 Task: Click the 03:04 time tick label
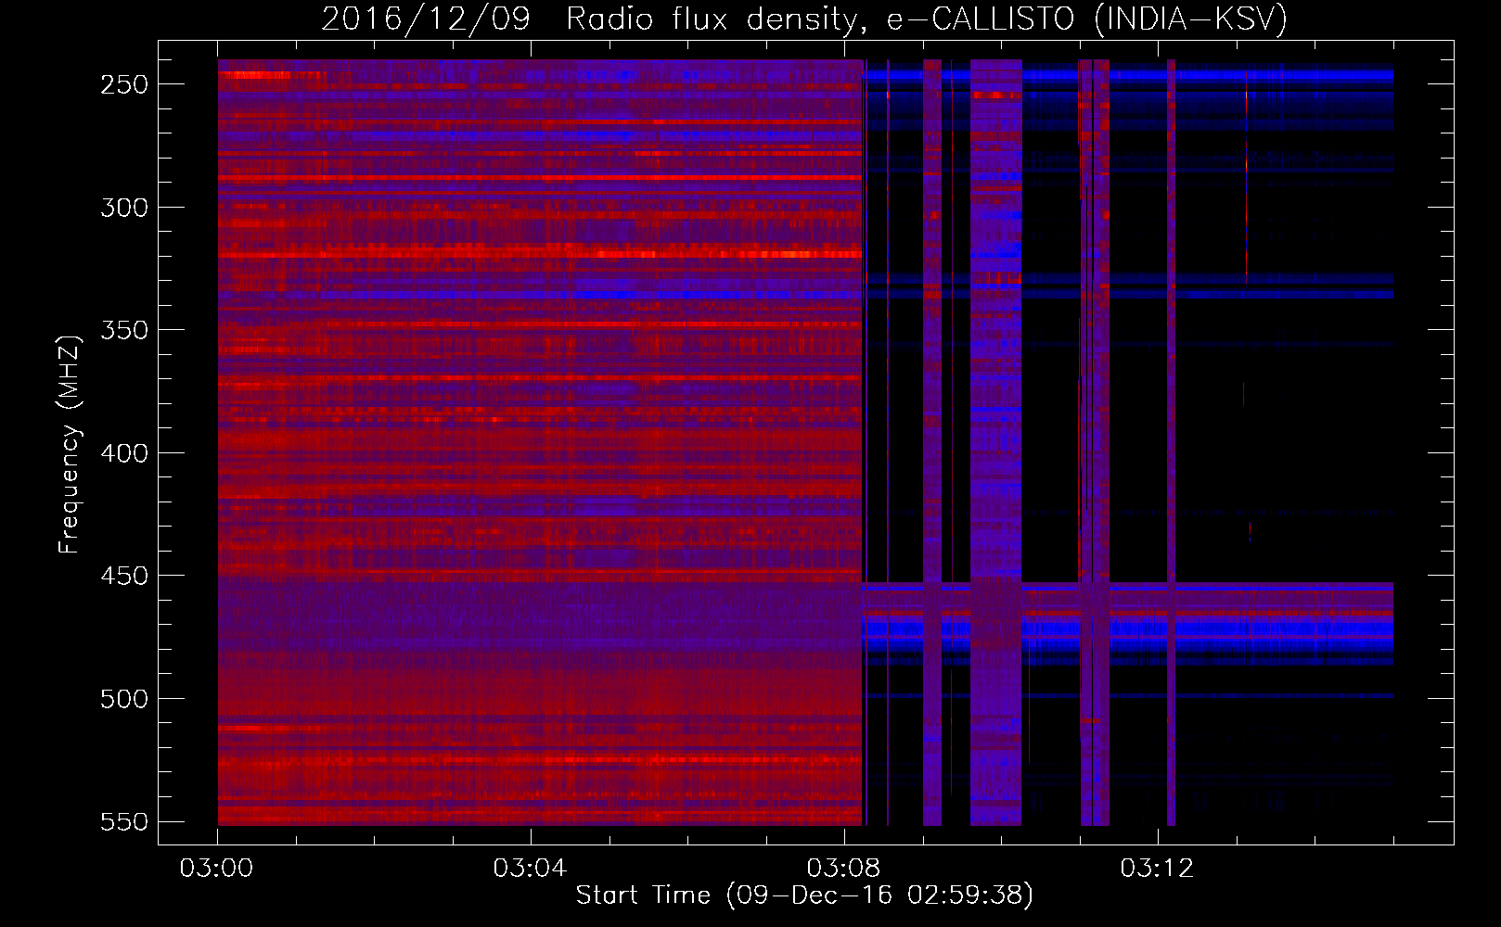pyautogui.click(x=530, y=869)
